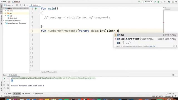Open Project Structure from the toolbar
The image size is (178, 100).
pos(169,2)
